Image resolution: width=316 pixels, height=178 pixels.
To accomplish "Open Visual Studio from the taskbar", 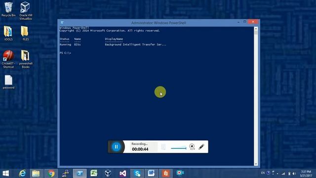I will (123, 174).
